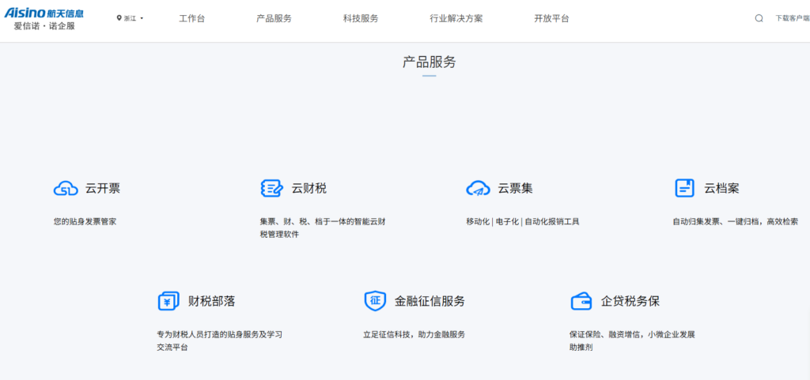Click the 下载客户端 link
Screen dimensions: 810x380
coord(792,18)
